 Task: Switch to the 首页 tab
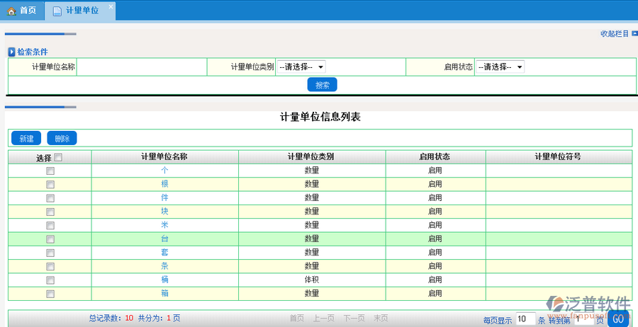pyautogui.click(x=21, y=11)
